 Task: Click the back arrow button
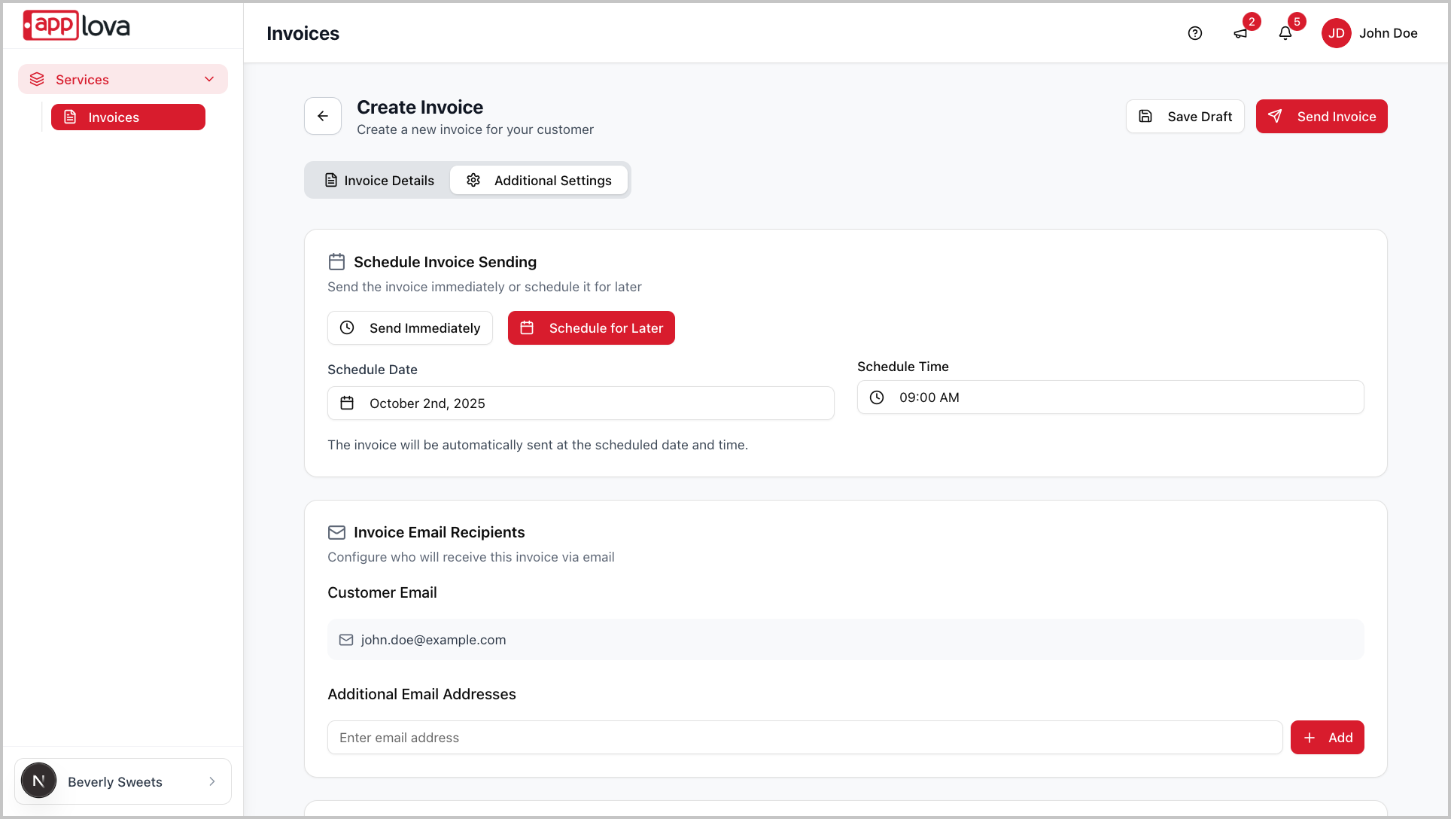click(x=323, y=116)
